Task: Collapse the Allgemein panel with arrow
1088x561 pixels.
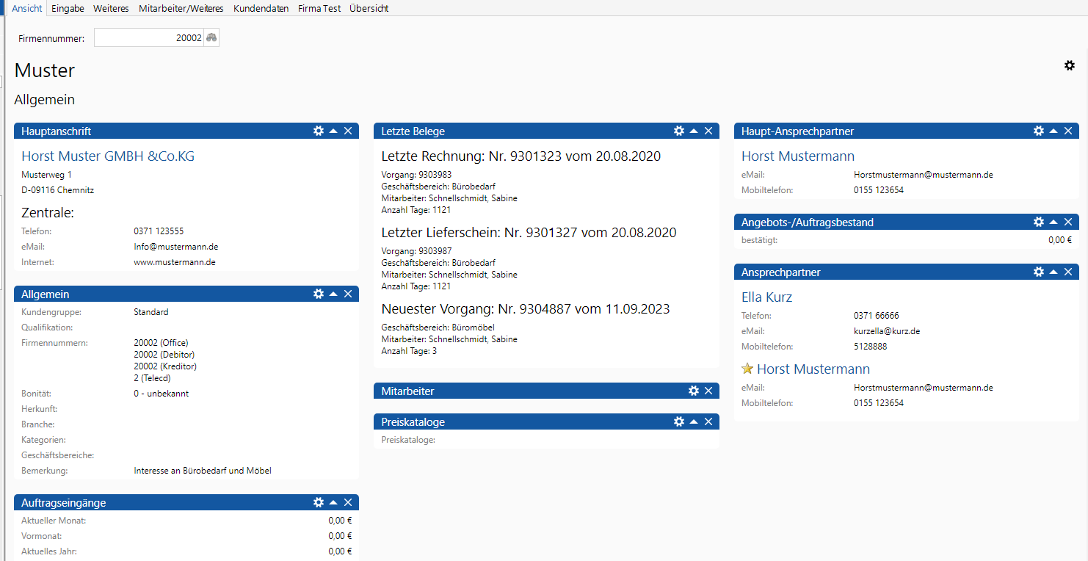Action: click(x=333, y=294)
